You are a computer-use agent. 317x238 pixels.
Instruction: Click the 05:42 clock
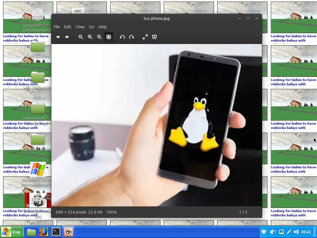pos(306,232)
